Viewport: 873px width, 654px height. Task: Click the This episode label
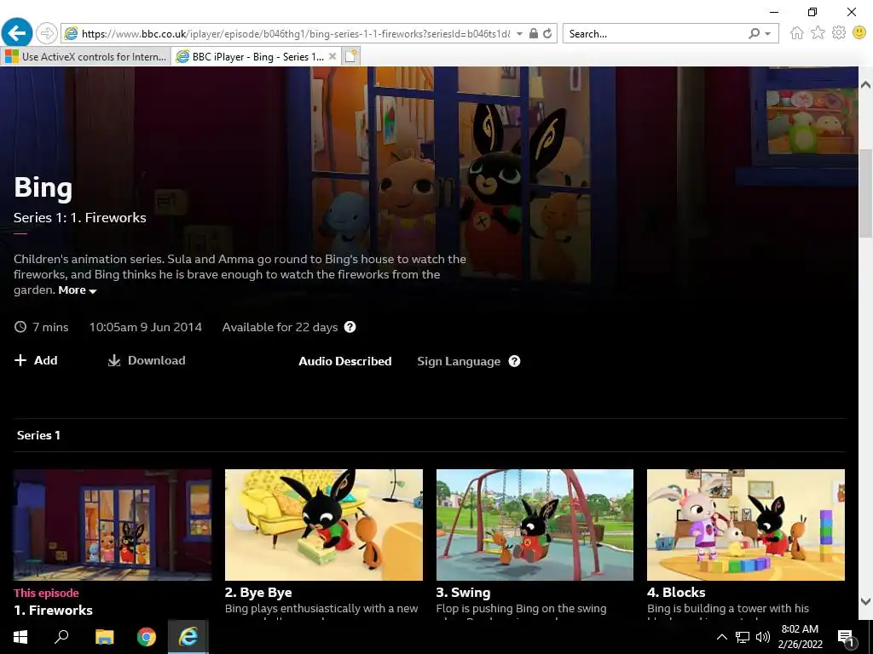46,593
